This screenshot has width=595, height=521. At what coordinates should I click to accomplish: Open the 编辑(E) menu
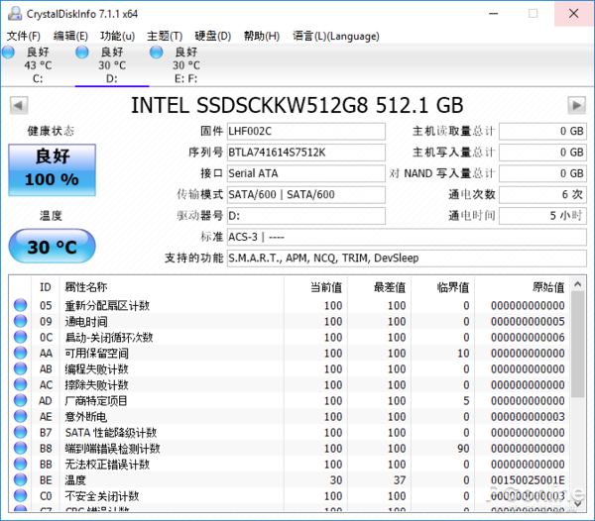[70, 36]
